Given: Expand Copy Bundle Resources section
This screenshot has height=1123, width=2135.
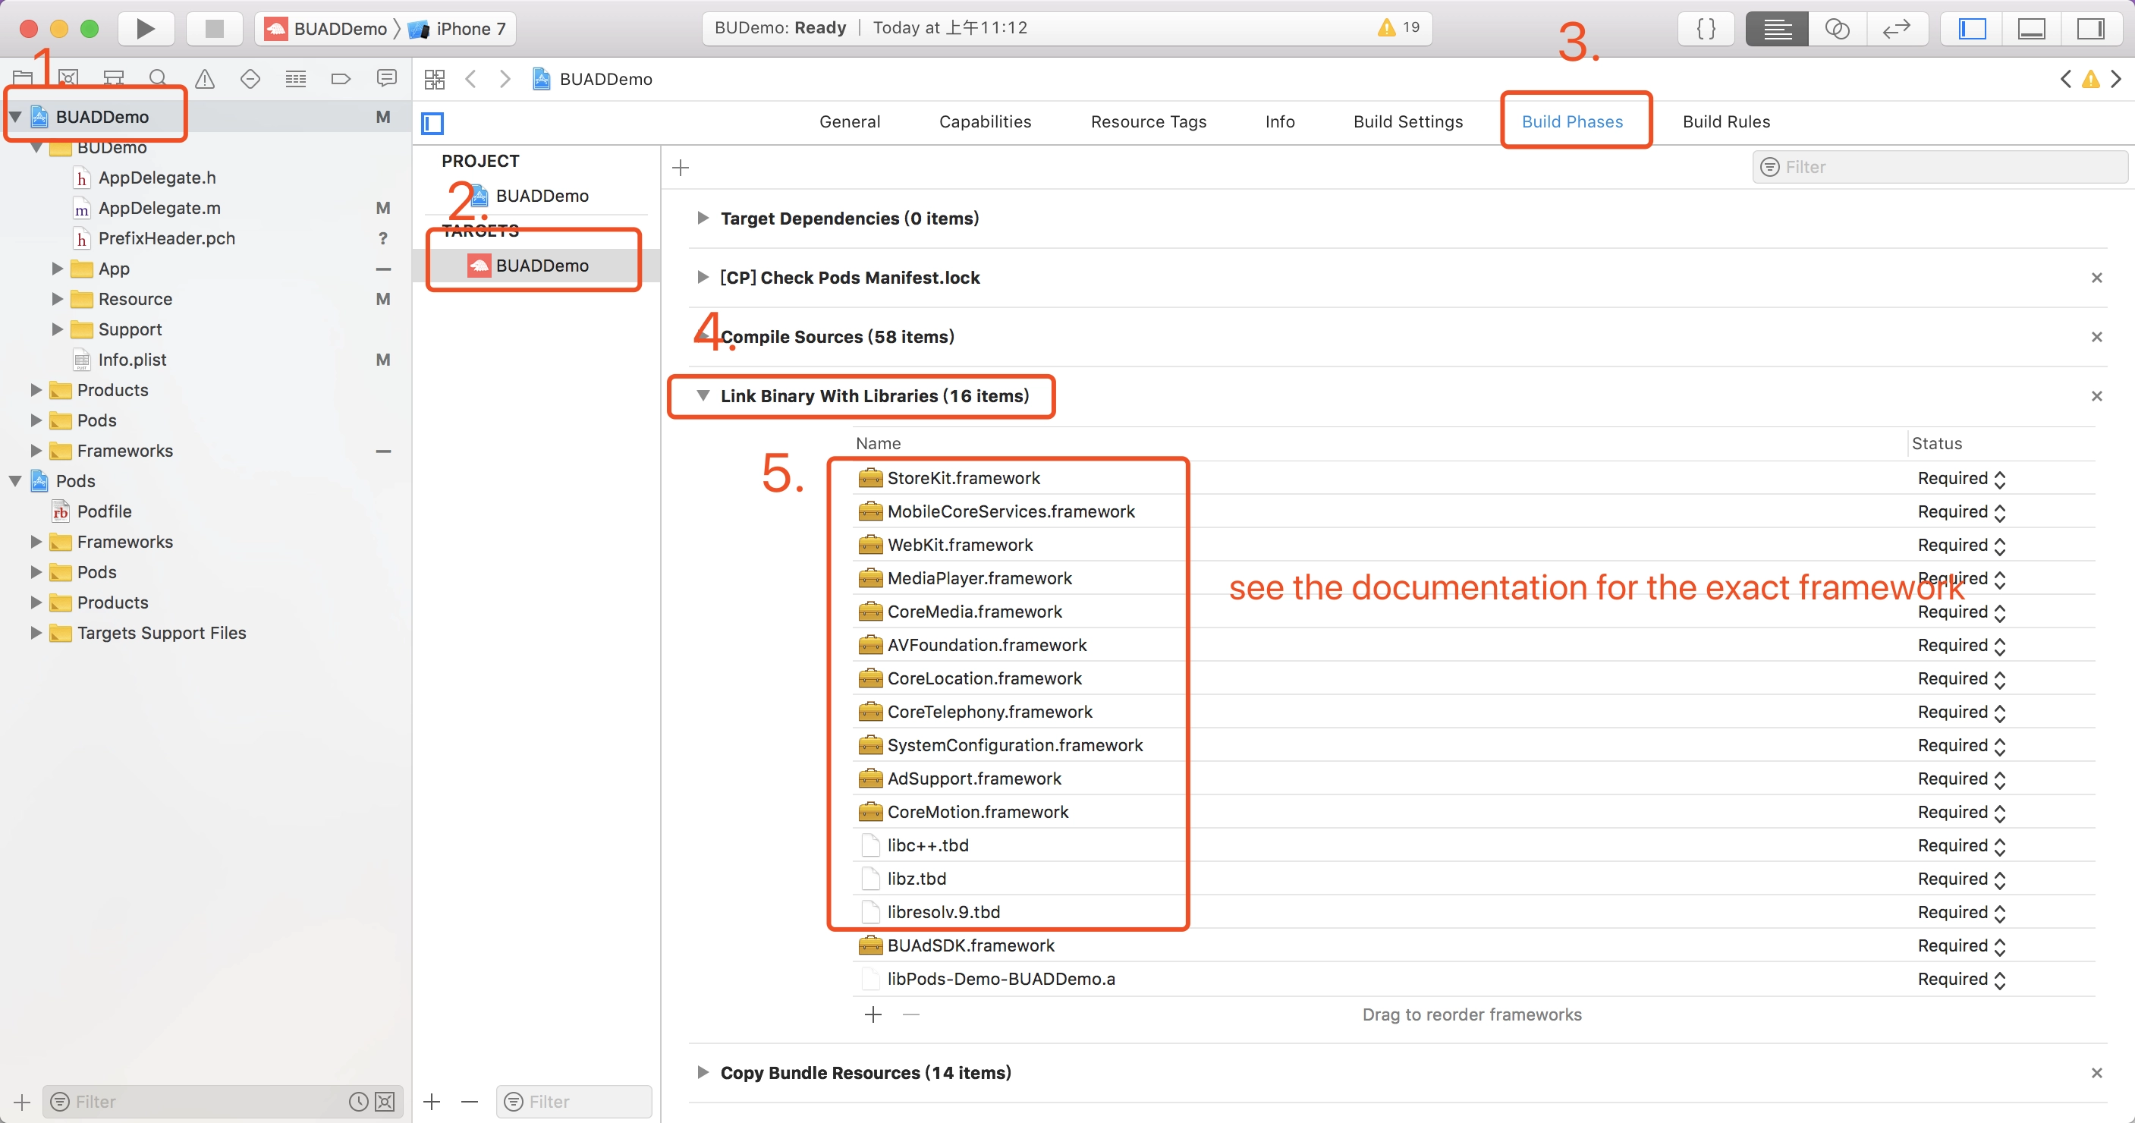Looking at the screenshot, I should pyautogui.click(x=703, y=1072).
